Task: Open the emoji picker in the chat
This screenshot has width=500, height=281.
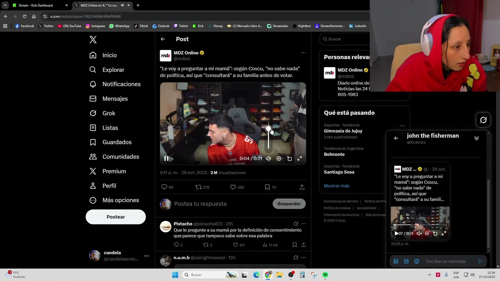Action: tap(417, 261)
